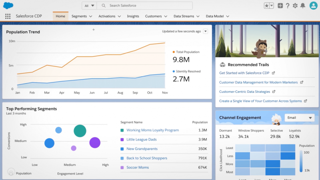The height and width of the screenshot is (180, 320).
Task: Open Customer Data Management for Modern Marketers
Action: tap(258, 82)
